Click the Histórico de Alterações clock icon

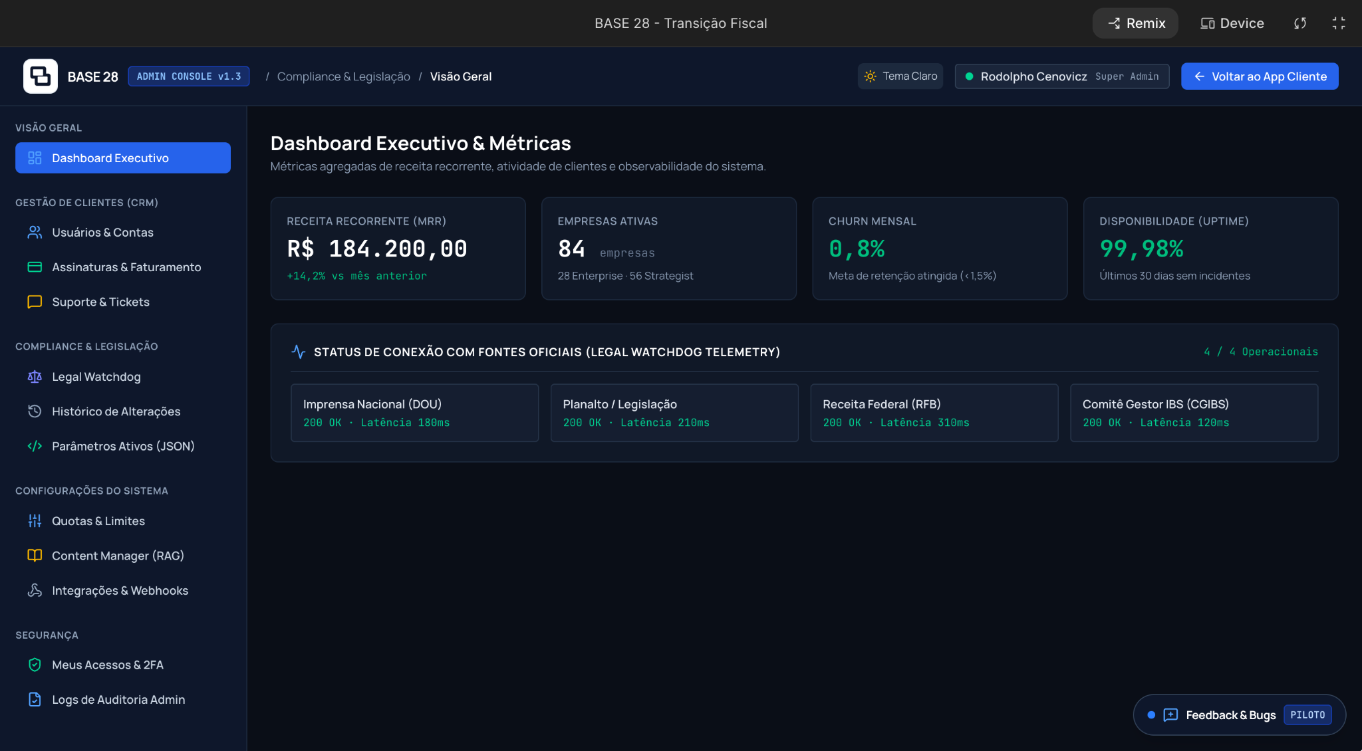[x=35, y=411]
